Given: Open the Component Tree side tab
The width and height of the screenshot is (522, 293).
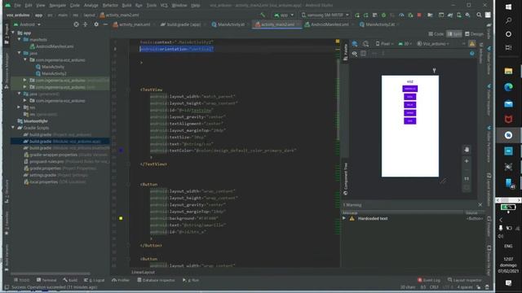Looking at the screenshot, I should point(345,179).
